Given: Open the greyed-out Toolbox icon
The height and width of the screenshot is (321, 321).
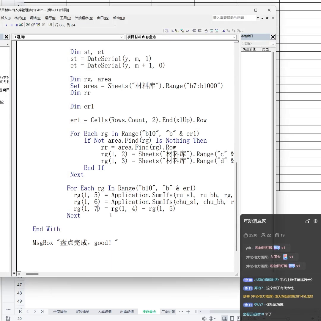Looking at the screenshot, I should point(43,25).
